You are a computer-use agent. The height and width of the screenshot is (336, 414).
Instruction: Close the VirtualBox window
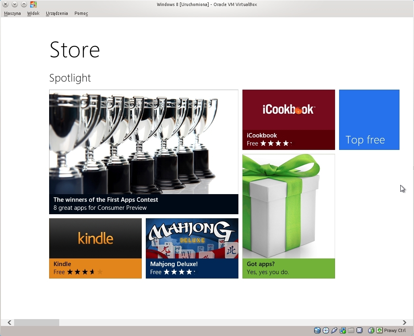coord(6,4)
